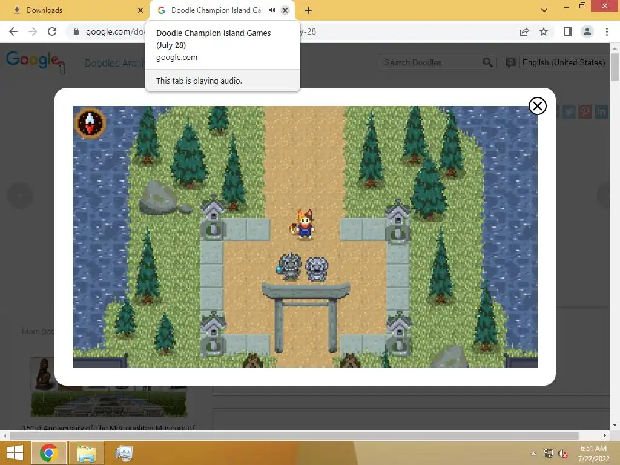Open the share this page icon
The width and height of the screenshot is (620, 465).
[x=524, y=31]
